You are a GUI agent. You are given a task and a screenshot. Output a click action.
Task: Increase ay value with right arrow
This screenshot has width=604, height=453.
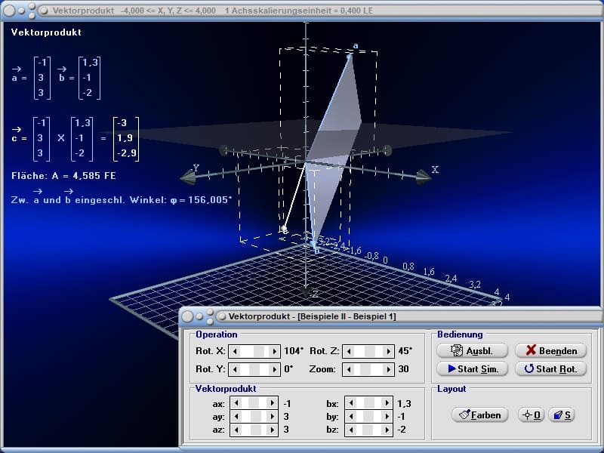click(273, 417)
